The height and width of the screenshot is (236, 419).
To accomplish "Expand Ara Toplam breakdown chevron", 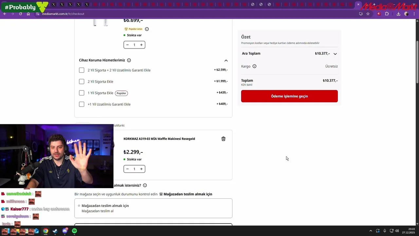I will (x=335, y=54).
